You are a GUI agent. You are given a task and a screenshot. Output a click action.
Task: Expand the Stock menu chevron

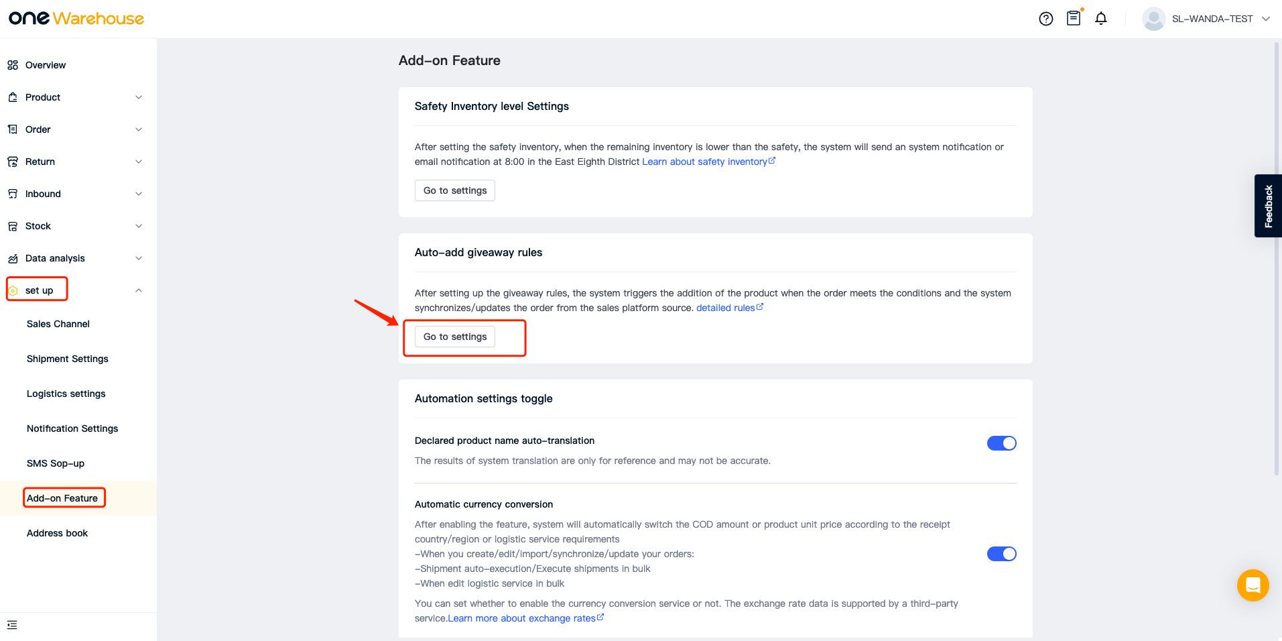[x=139, y=226]
